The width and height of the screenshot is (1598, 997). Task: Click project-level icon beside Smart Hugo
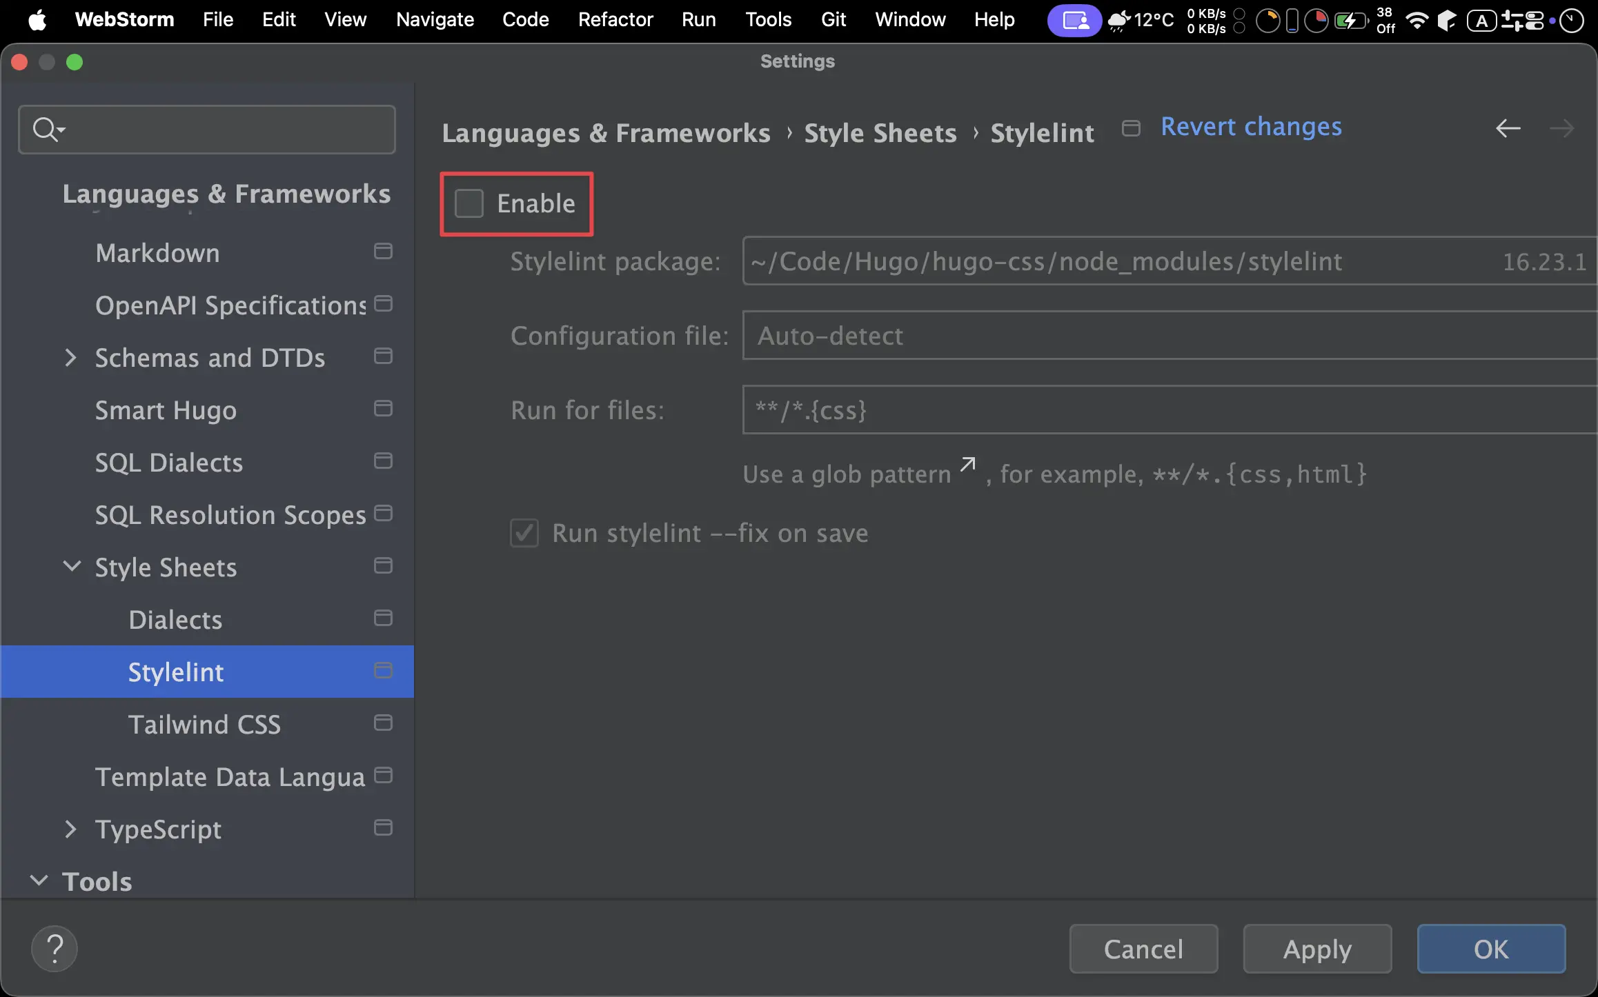tap(383, 409)
